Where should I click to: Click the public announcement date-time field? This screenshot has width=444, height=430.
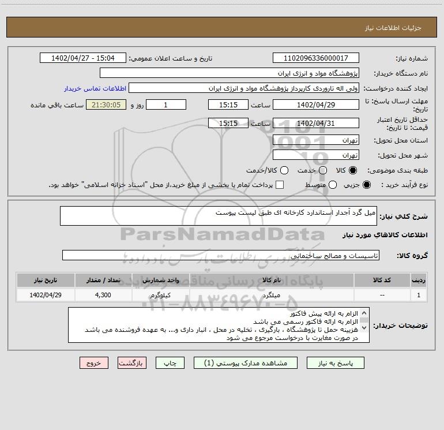tap(82, 58)
